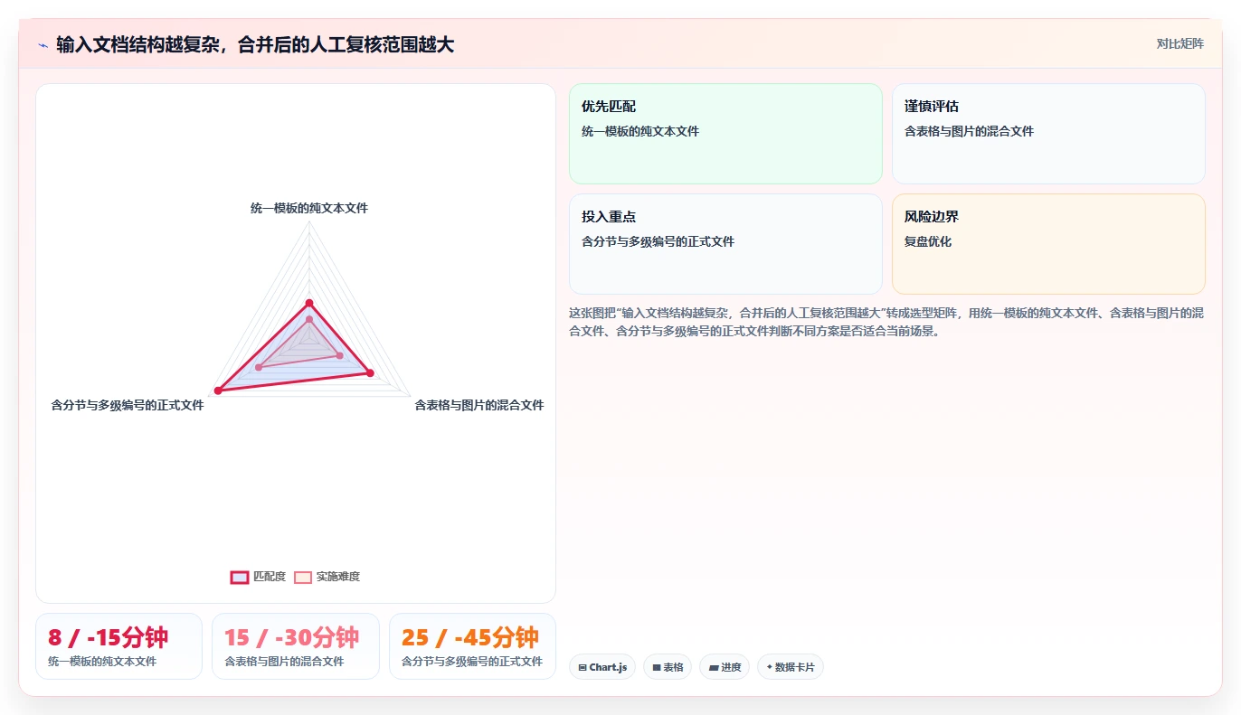Click the right 匹配度 radar data point
The height and width of the screenshot is (715, 1241).
click(x=368, y=372)
